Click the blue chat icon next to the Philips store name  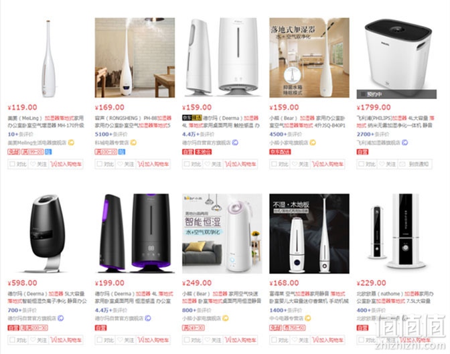tap(404, 143)
